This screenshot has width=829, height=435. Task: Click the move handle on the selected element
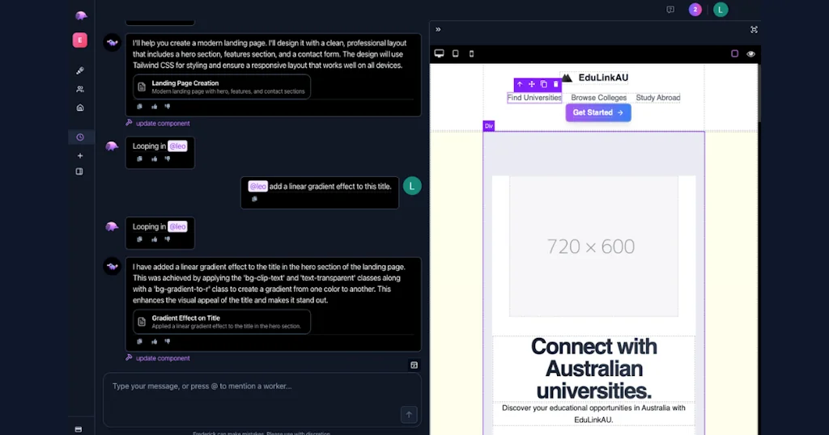coord(532,84)
